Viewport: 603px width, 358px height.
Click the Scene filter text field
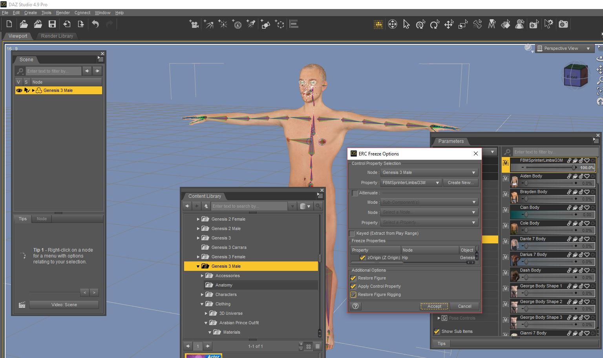[x=53, y=71]
